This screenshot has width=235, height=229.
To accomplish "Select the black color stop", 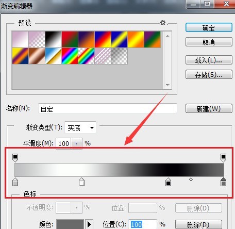I will pos(168,182).
